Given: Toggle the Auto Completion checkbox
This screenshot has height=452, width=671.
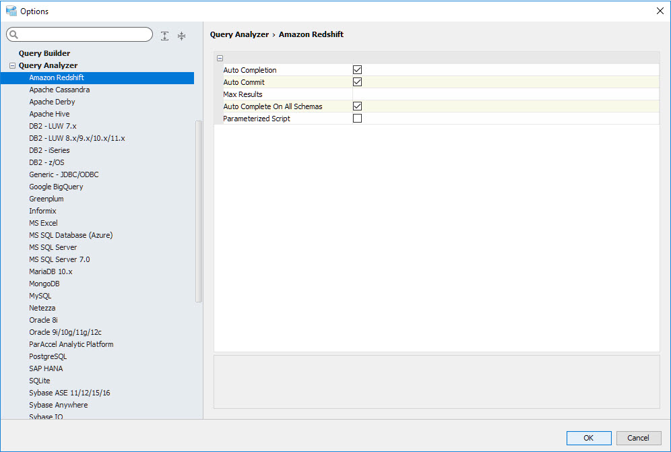Looking at the screenshot, I should (x=358, y=70).
